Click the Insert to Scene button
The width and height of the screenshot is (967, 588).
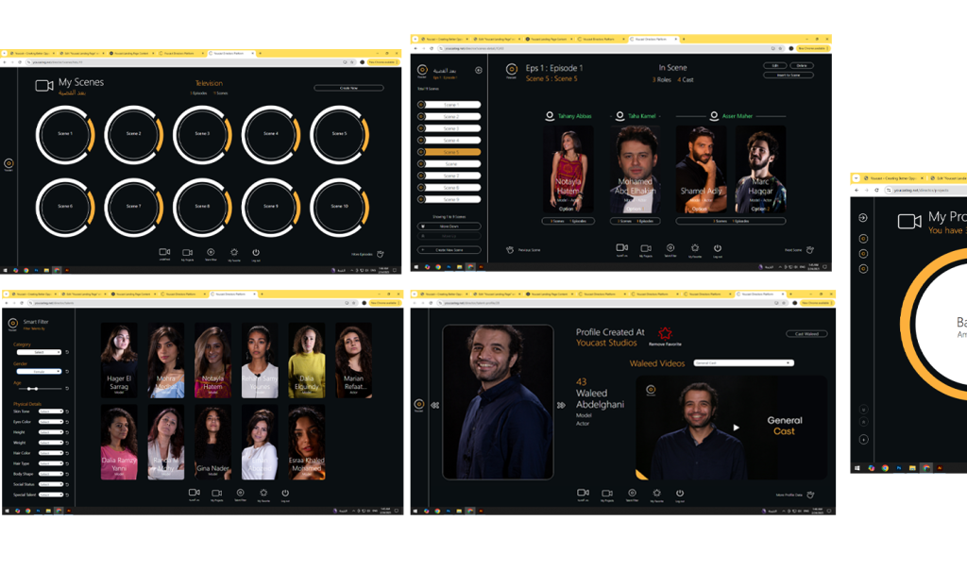[789, 75]
